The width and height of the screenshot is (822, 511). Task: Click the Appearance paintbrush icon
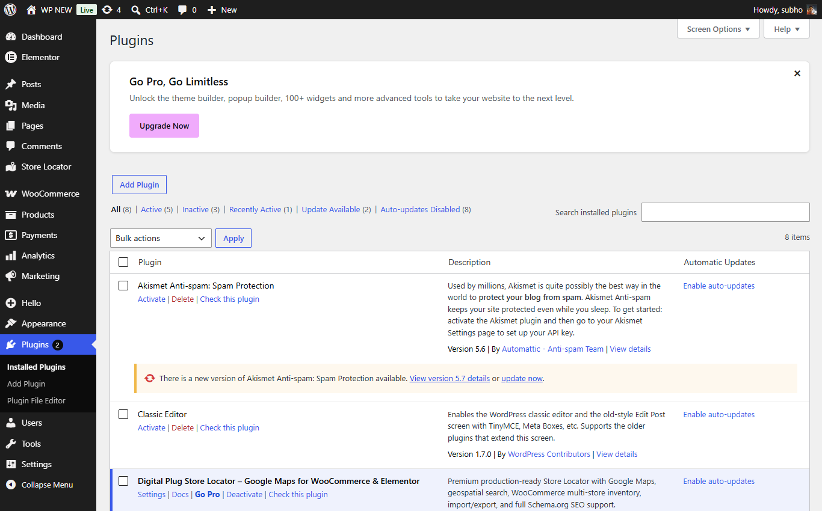click(x=10, y=323)
